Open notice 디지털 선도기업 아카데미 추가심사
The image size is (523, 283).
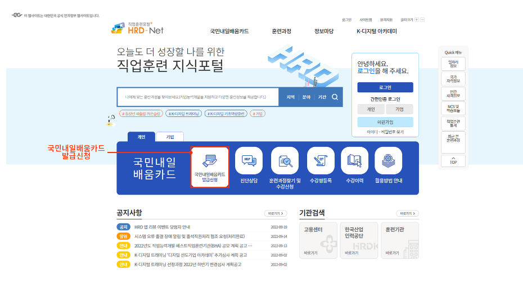tap(191, 255)
